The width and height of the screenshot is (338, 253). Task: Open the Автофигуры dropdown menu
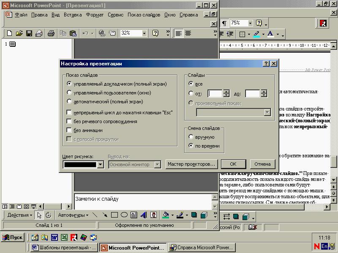pyautogui.click(x=73, y=215)
